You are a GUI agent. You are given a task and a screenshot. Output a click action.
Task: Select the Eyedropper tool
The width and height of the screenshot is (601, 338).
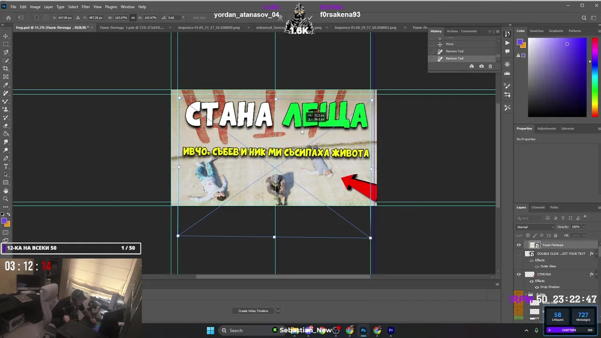click(6, 85)
